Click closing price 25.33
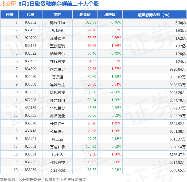187x182 pixels. [x=92, y=108]
